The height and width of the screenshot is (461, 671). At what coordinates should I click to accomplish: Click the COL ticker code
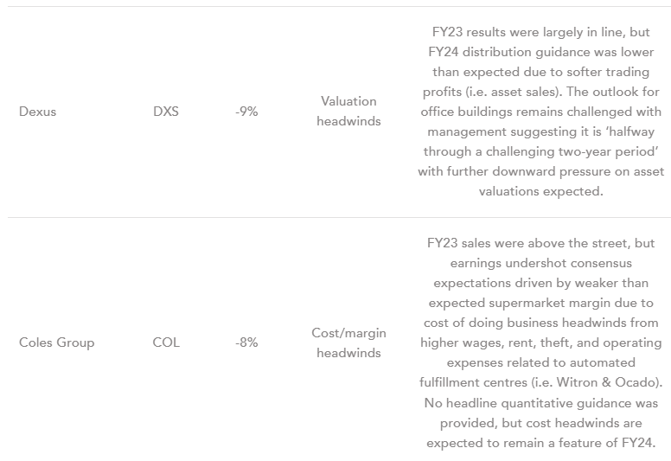(x=165, y=342)
